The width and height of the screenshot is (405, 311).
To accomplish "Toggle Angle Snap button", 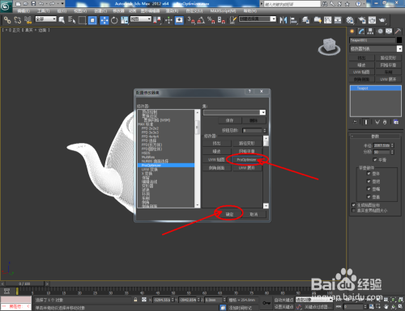I will [201, 20].
